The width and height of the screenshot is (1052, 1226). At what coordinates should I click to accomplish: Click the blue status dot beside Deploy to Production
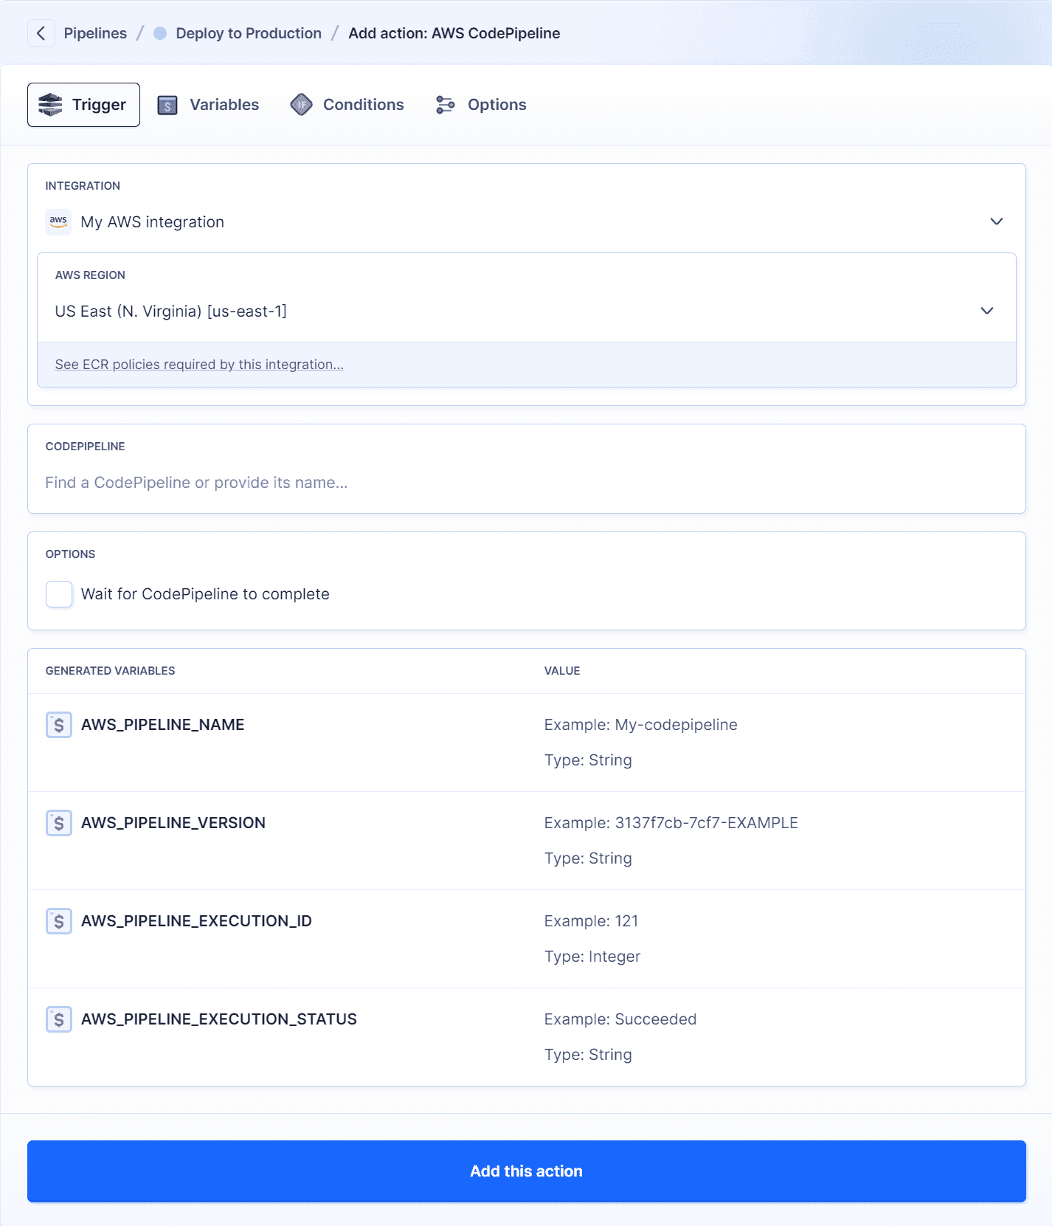pyautogui.click(x=160, y=33)
